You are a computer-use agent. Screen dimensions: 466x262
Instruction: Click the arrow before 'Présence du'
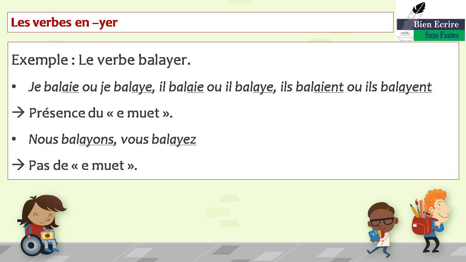[18, 113]
